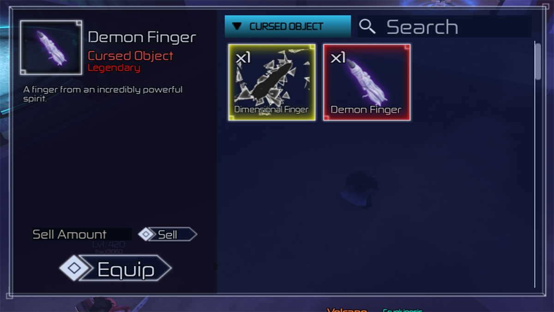Click the red Cursed Object type label
554x312 pixels.
point(131,56)
